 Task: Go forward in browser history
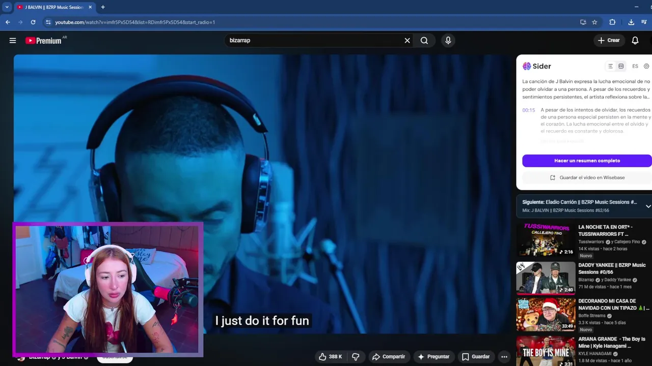(x=20, y=22)
